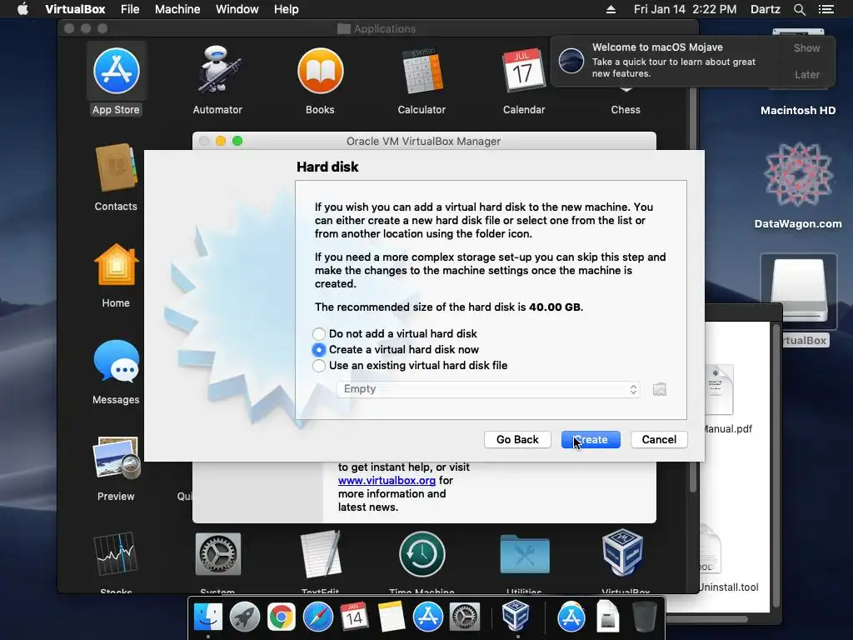
Task: Click the Go Back button
Action: [x=517, y=440]
